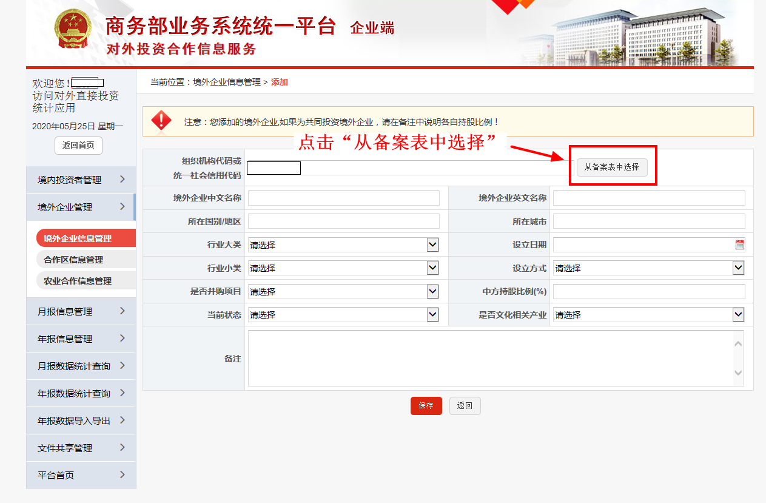Click the red warning diamond icon
Screen dimensions: 766x503
click(x=161, y=121)
